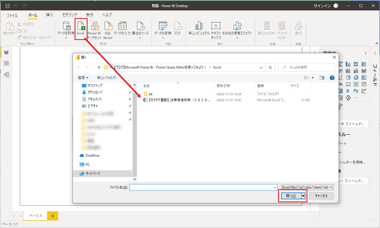Toggle the preview pane button in dialog
The image size is (380, 228).
pos(322,78)
